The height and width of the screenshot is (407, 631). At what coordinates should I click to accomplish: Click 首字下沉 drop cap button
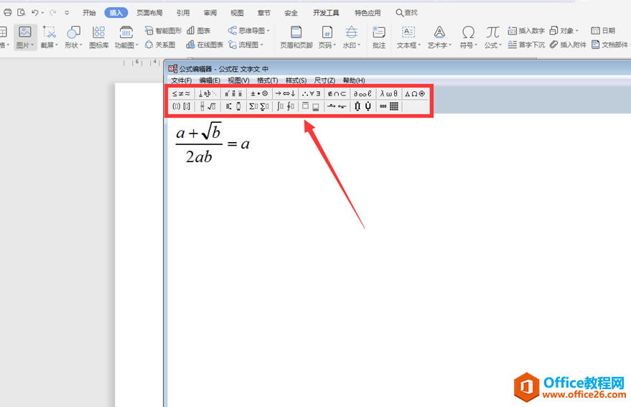tap(526, 45)
